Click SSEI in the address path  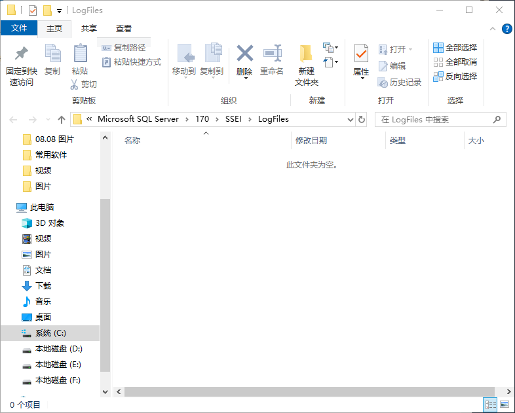[233, 119]
